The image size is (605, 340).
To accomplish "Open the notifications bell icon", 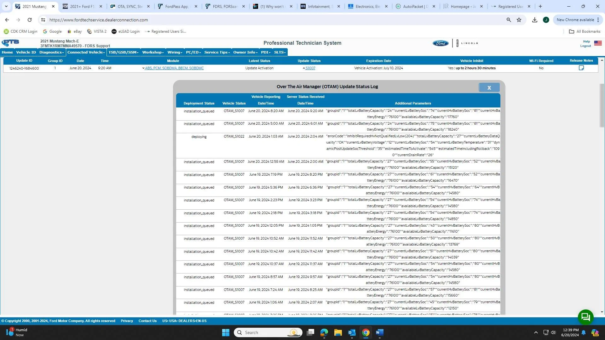I will tap(584, 332).
